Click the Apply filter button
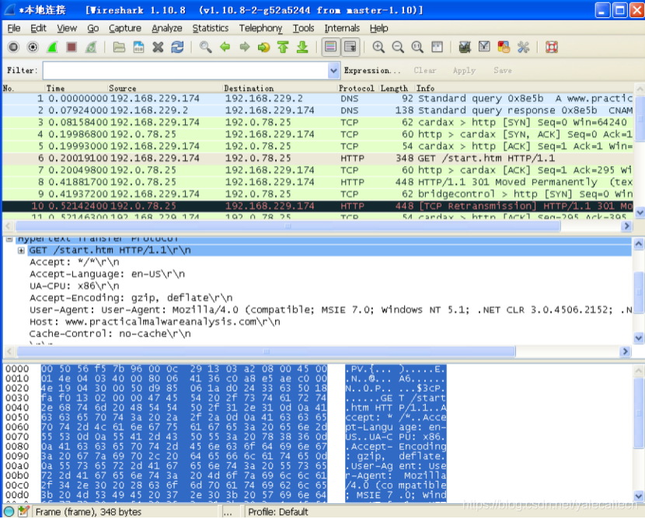Viewport: 645px width, 519px height. tap(465, 71)
